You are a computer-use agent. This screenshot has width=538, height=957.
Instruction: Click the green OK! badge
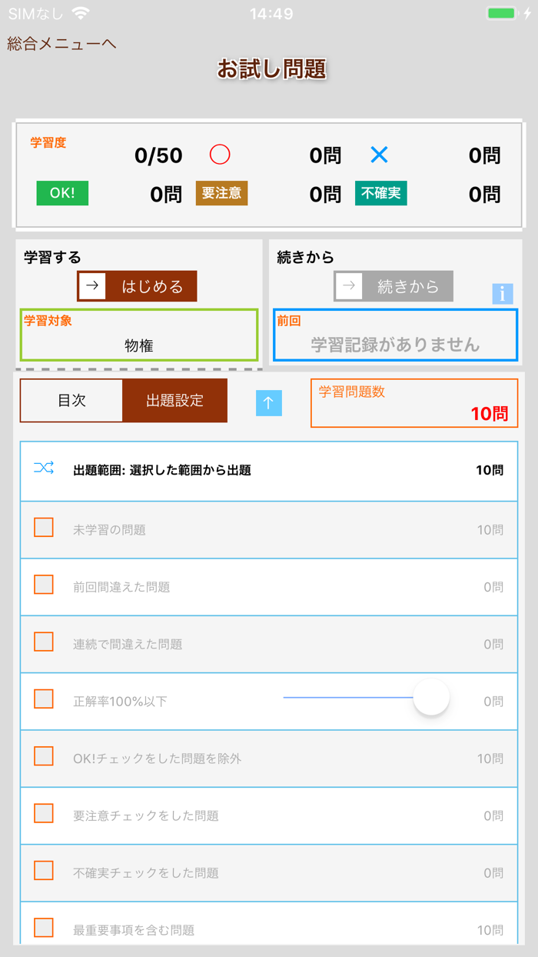[x=62, y=194]
